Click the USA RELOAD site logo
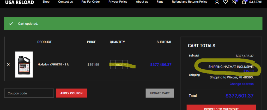267x110 pixels. [x=20, y=2]
